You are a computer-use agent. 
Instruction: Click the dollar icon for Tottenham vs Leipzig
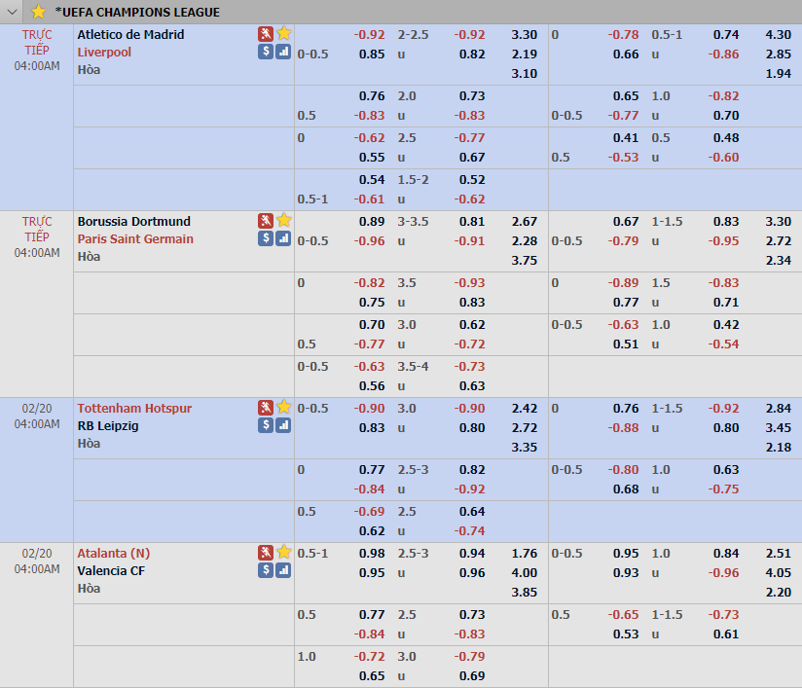[266, 424]
